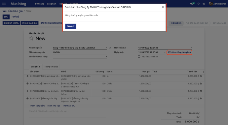Click the Administrator user name

(219, 4)
